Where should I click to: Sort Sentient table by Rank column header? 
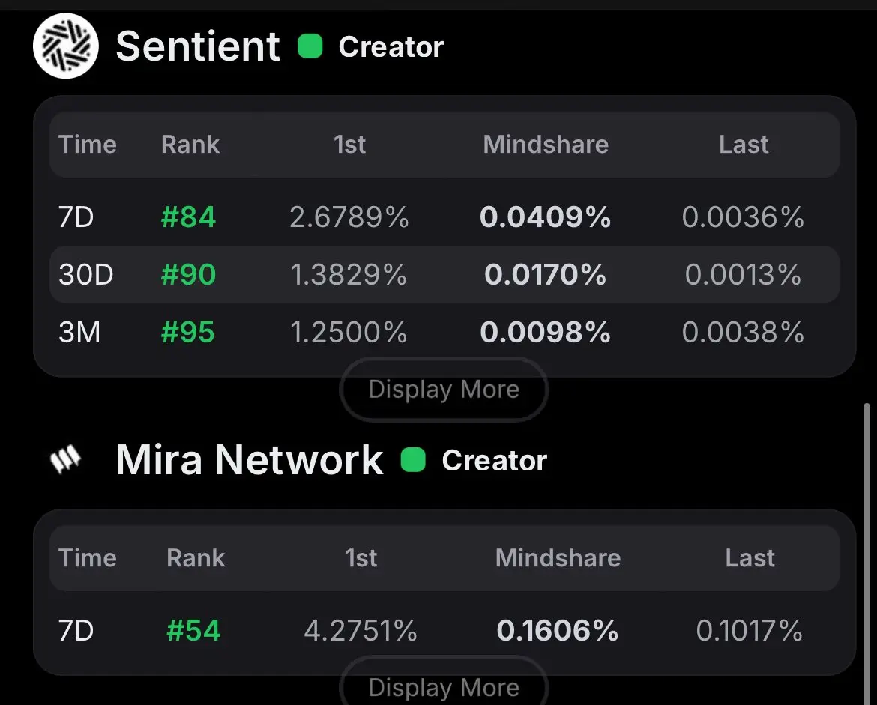(190, 145)
